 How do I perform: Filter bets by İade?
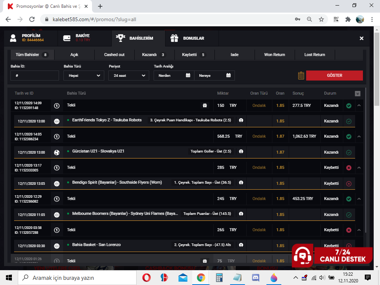pos(235,55)
